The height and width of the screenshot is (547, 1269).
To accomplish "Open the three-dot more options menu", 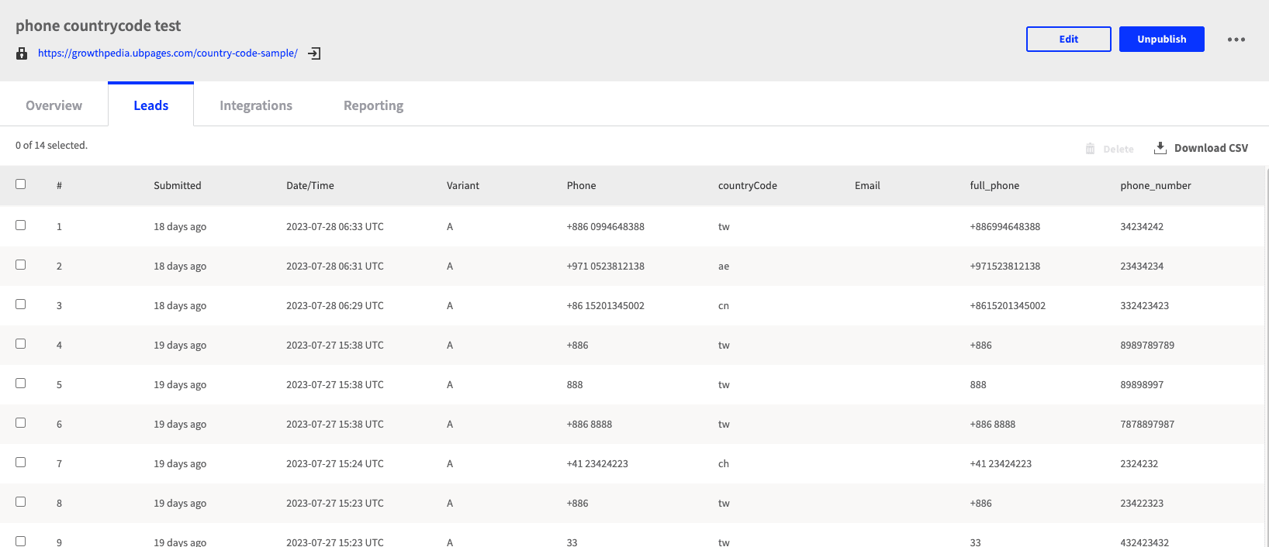I will point(1236,40).
